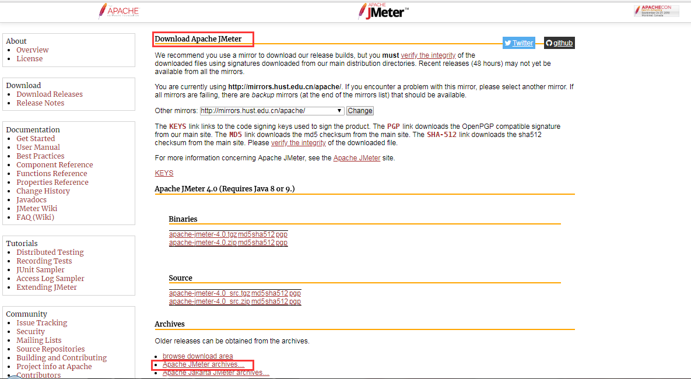Viewport: 691px width, 379px height.
Task: Open the License sidebar link
Action: coord(30,59)
